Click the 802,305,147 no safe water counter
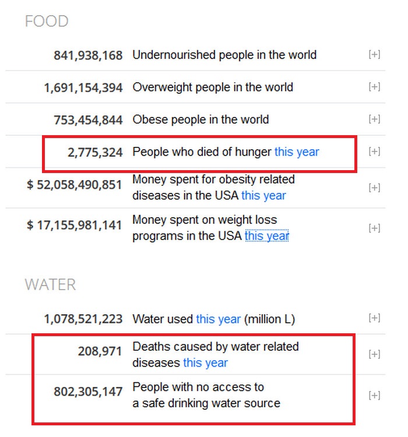The width and height of the screenshot is (408, 437). point(88,392)
